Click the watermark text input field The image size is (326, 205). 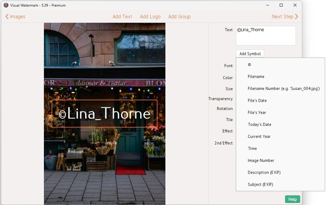[x=266, y=36]
